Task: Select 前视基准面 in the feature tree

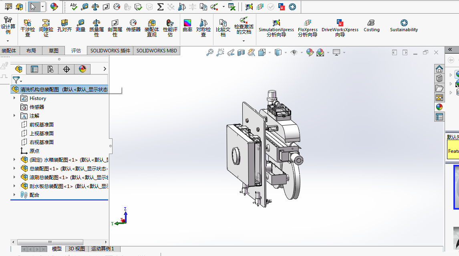Action: [41, 124]
